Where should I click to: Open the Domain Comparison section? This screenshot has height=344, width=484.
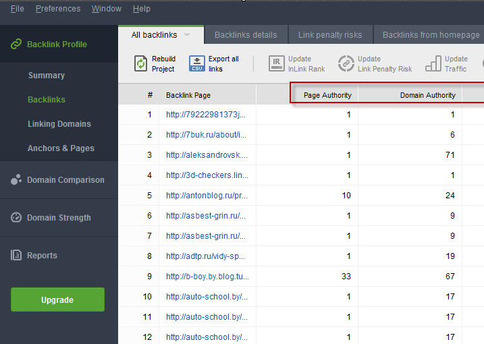[65, 179]
